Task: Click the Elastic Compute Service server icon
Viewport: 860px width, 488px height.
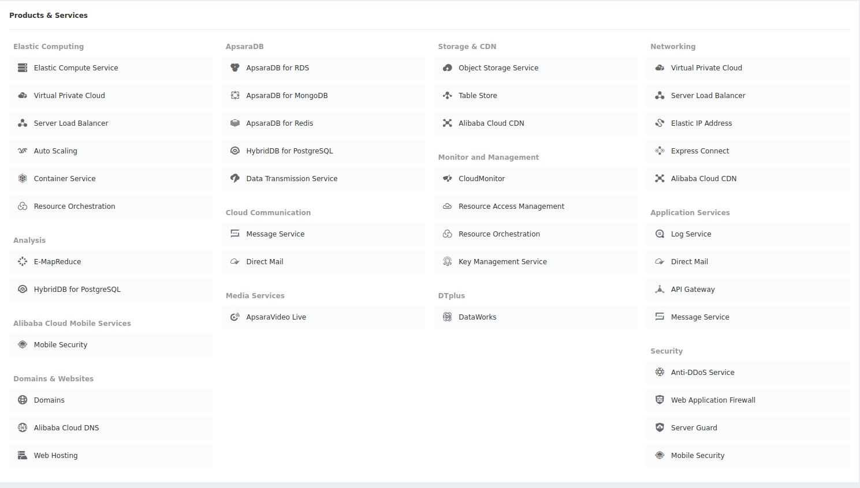Action: (23, 68)
